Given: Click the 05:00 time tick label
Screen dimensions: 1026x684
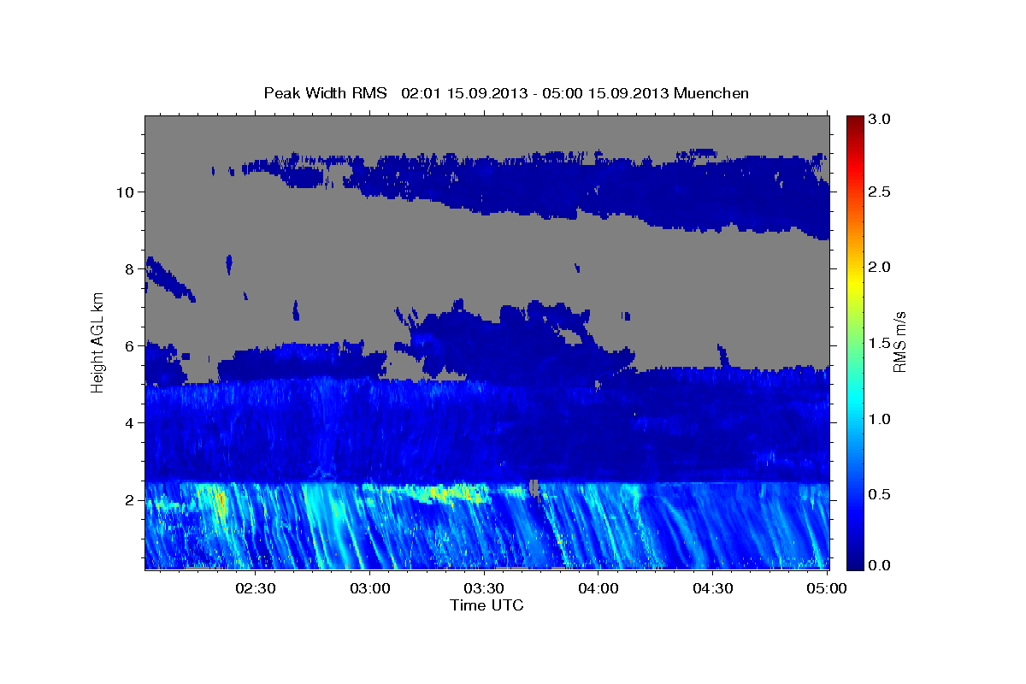Looking at the screenshot, I should coord(827,588).
